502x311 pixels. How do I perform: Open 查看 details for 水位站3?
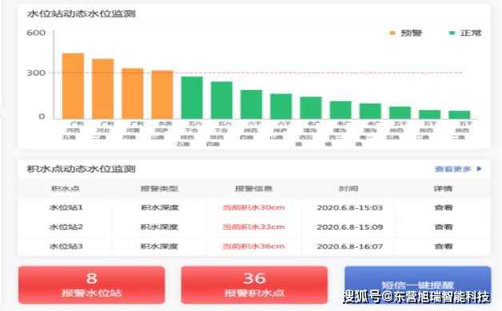click(444, 246)
